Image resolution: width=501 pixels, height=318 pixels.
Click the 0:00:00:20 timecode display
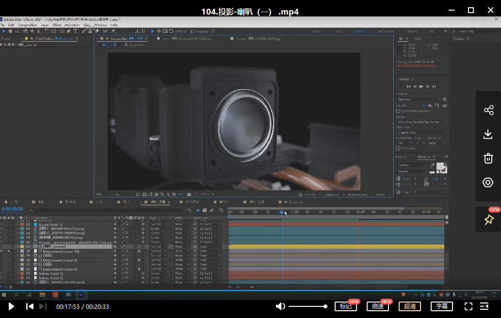12,209
